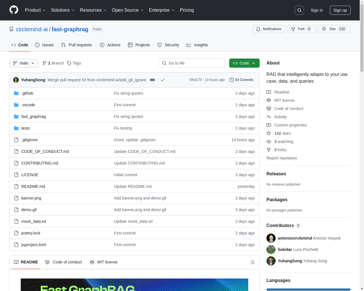The image size is (364, 291).
Task: Click the fork icon next to 0 forks
Action: (269, 150)
